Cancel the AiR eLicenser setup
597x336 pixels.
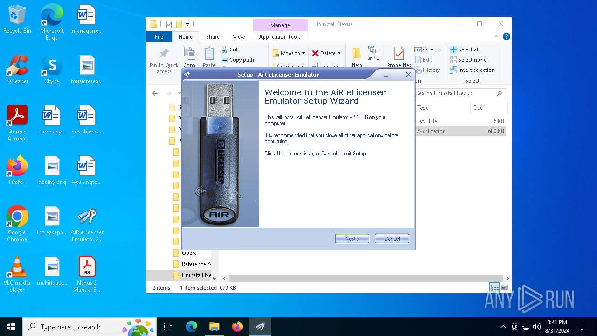coord(392,238)
